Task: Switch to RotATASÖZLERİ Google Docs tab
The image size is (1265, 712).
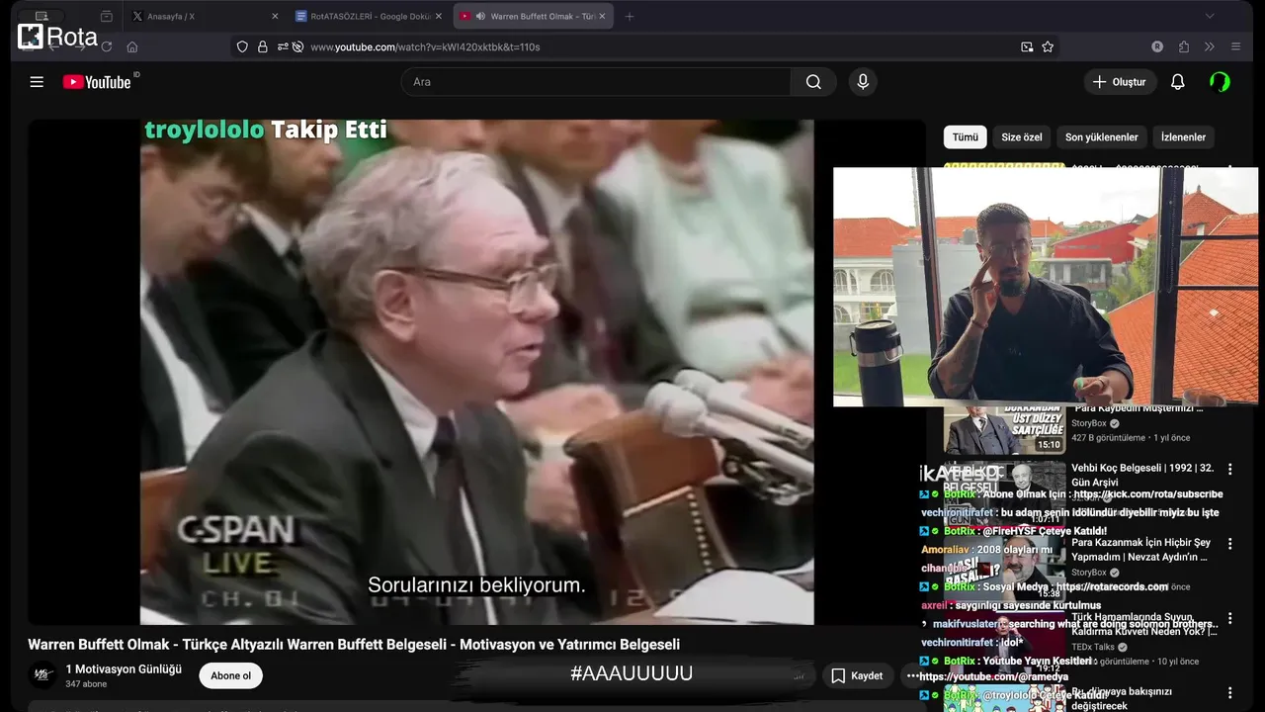Action: point(369,16)
